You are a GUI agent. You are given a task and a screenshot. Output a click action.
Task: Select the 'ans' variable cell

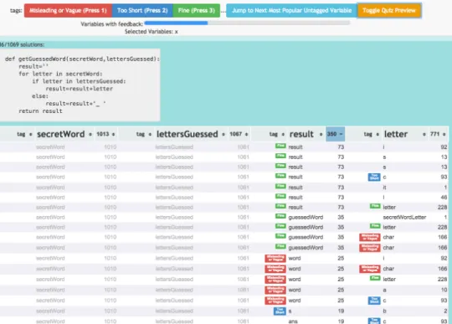pyautogui.click(x=293, y=321)
